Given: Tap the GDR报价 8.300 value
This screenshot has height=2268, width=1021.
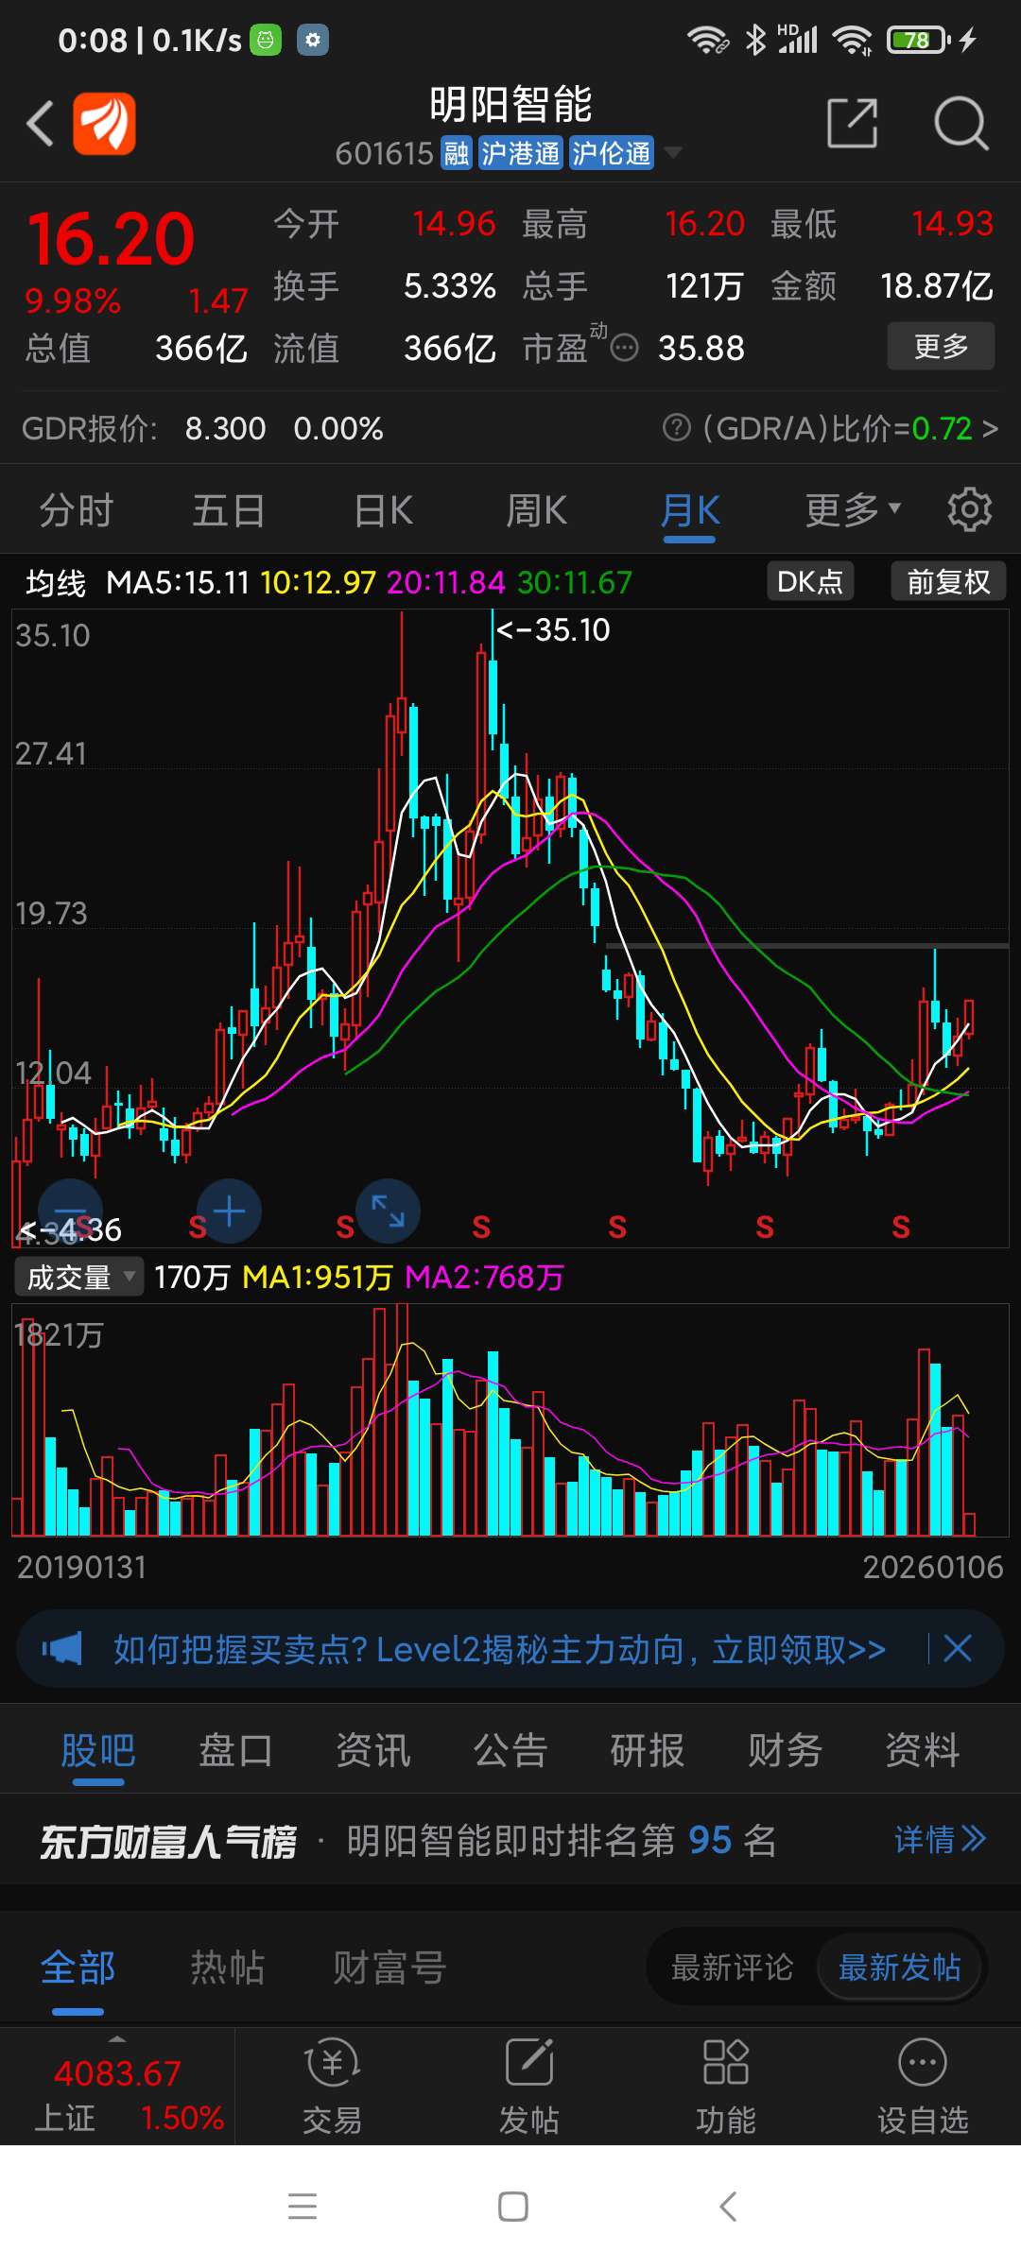Looking at the screenshot, I should [225, 429].
